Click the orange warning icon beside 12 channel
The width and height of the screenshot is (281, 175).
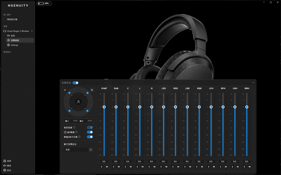[65, 132]
